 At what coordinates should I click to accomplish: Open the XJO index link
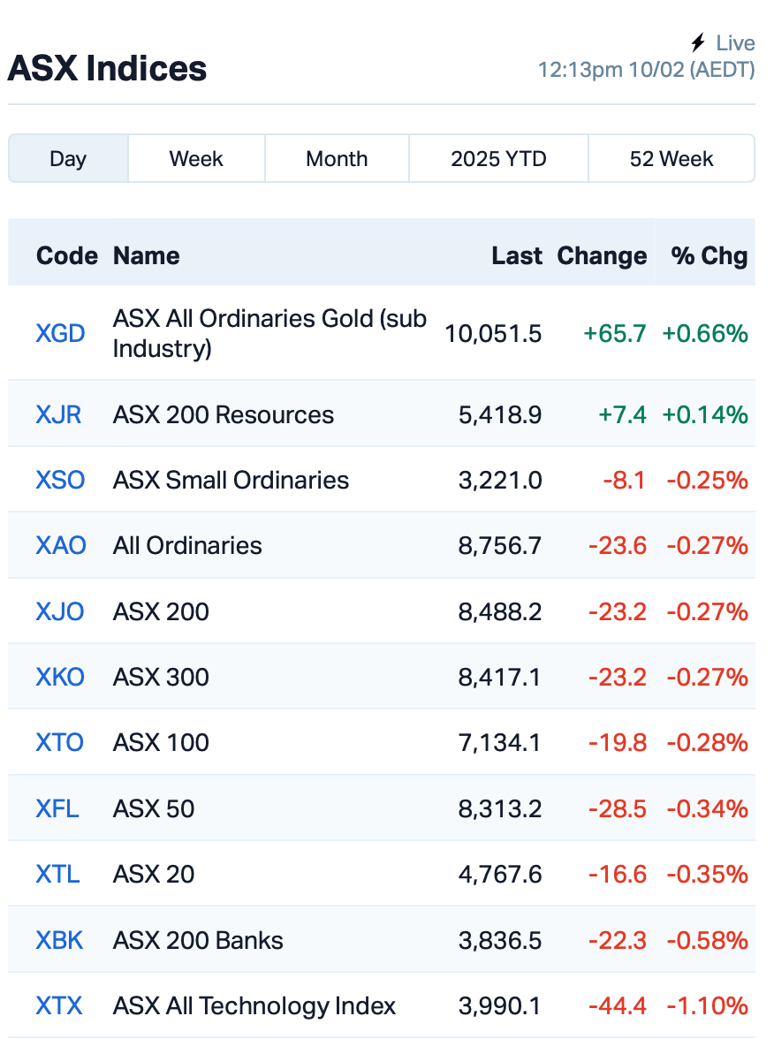(60, 611)
